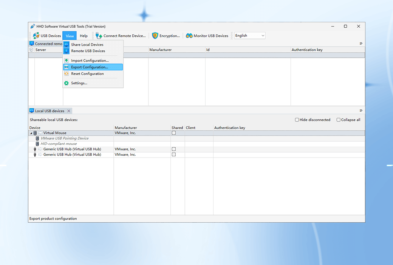Open the Help menu
Screen dimensions: 393x265
[84, 36]
